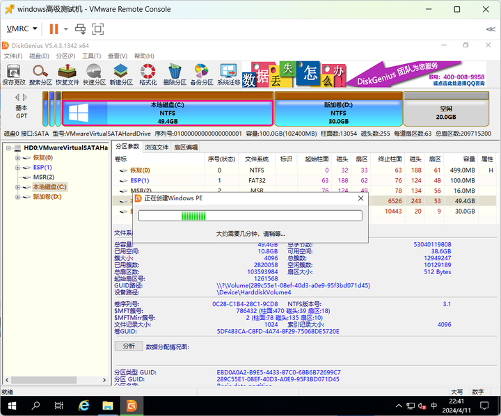Expand the 恢复(0) tree node
Screen dimensions: 501x416
18,158
